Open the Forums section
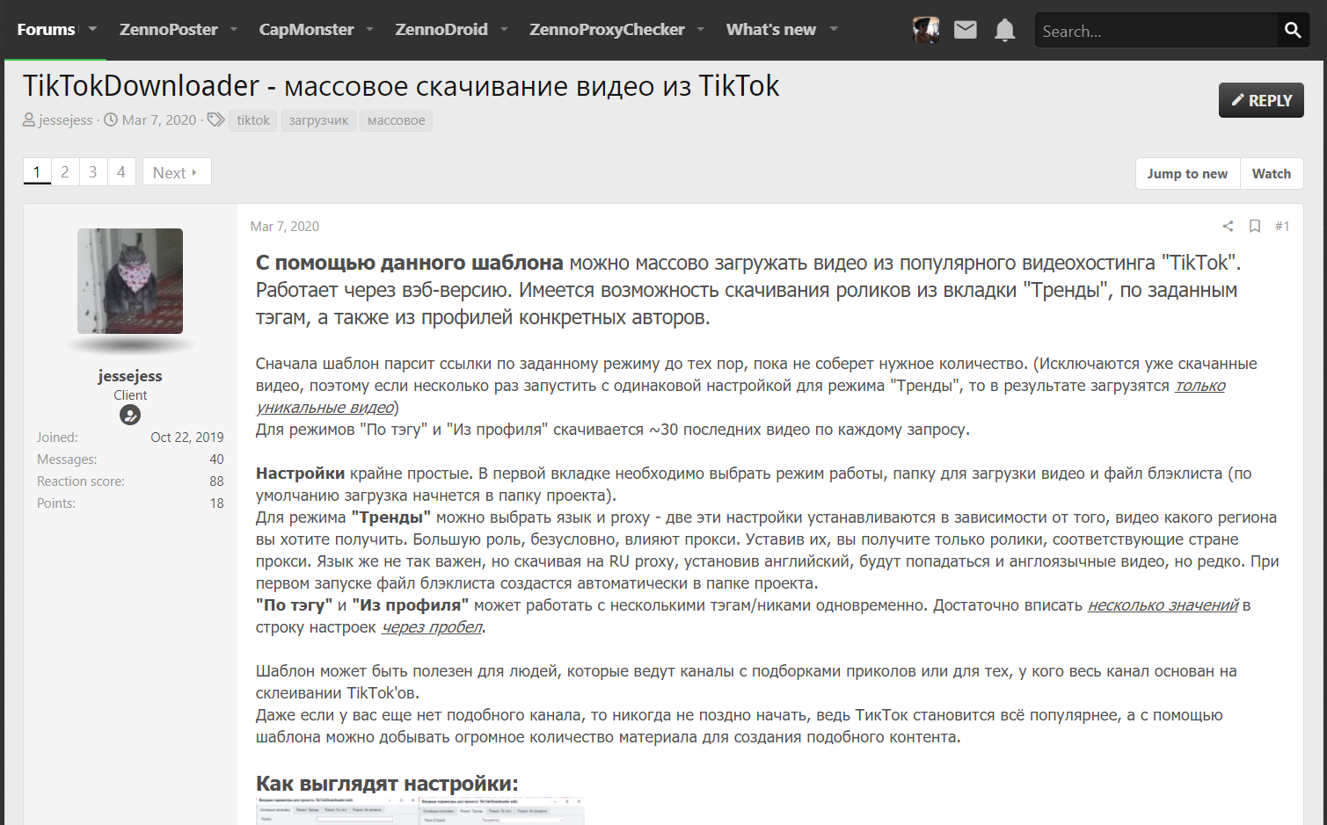 46,30
